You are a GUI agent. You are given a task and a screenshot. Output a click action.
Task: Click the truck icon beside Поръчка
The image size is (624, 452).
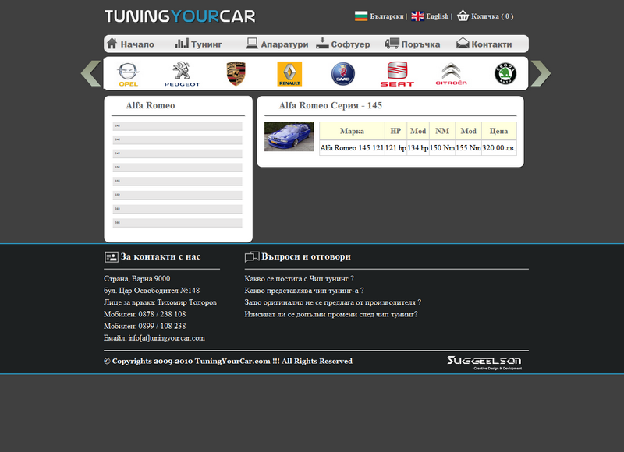tap(392, 44)
